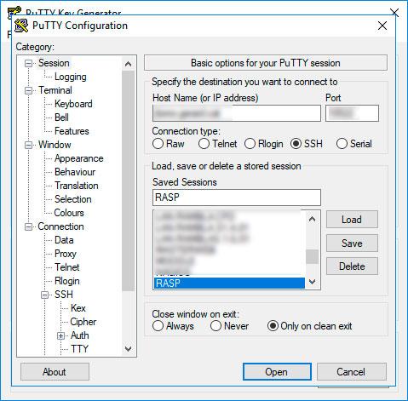408x401 pixels.
Task: Open the Logging category
Action: click(x=71, y=77)
